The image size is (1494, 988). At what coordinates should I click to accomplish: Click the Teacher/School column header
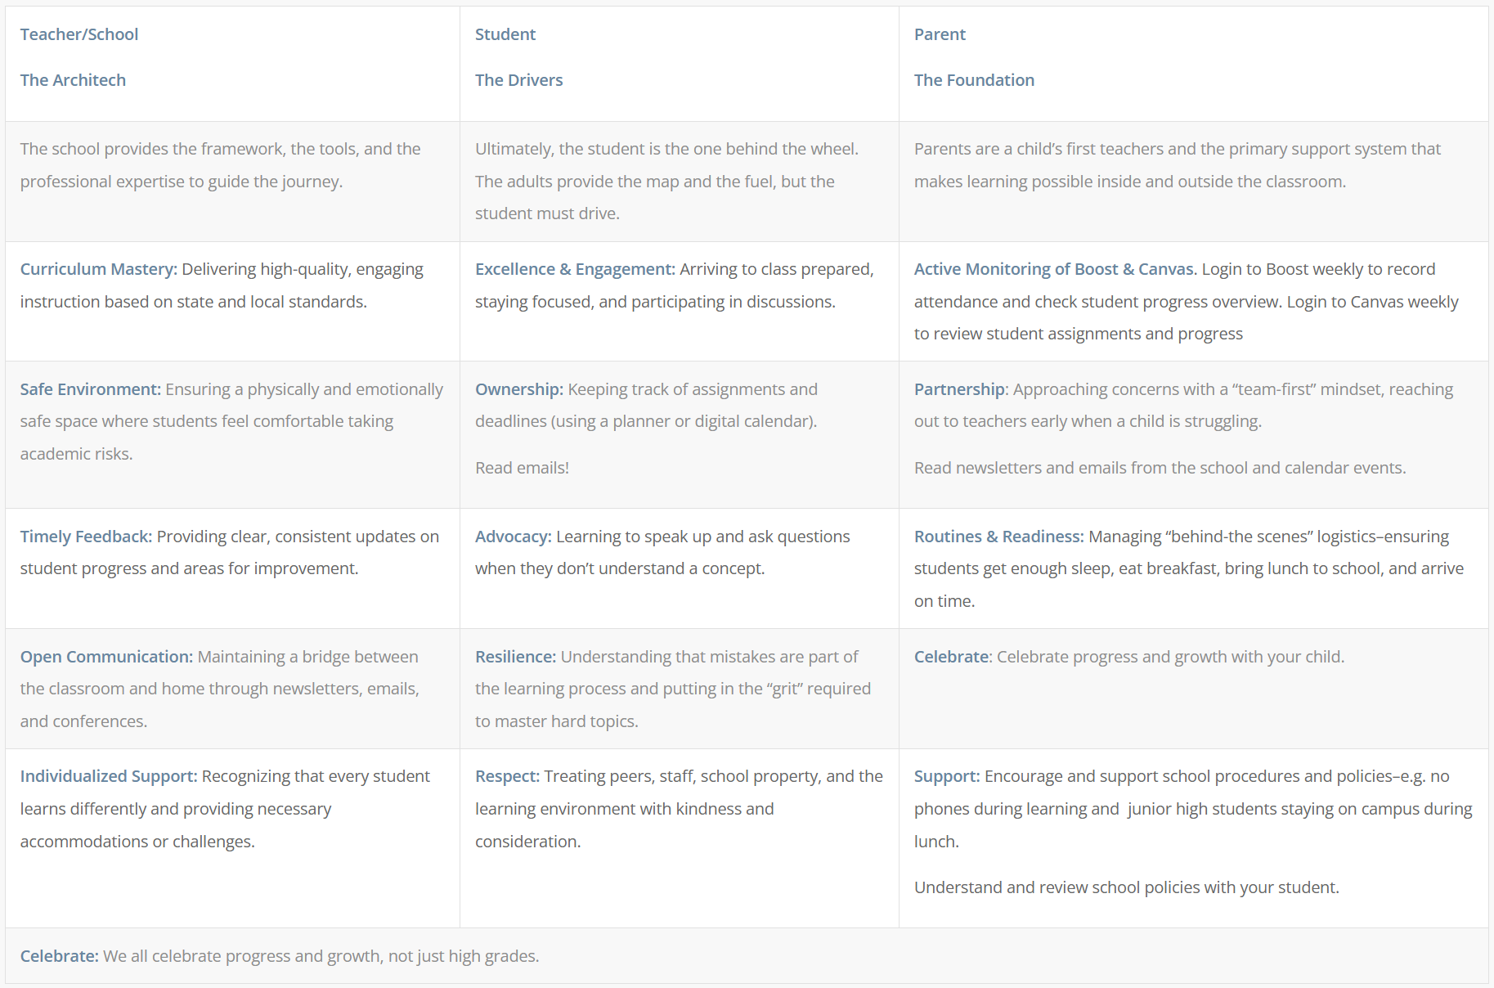click(x=79, y=34)
